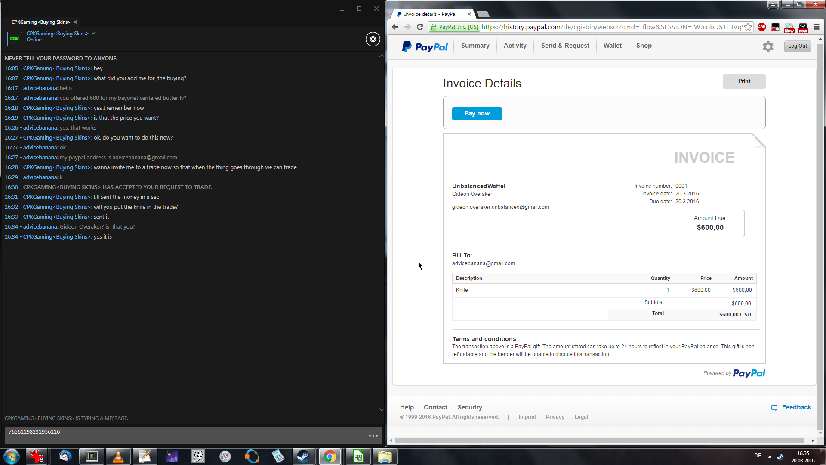Bookmark this page with the star icon

pyautogui.click(x=748, y=27)
